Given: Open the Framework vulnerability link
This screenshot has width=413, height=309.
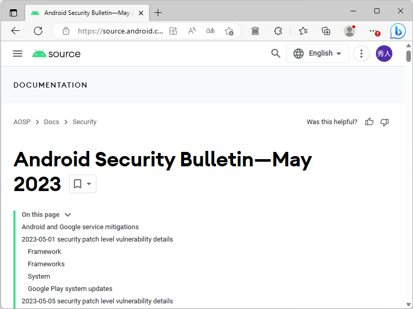Looking at the screenshot, I should tap(44, 251).
